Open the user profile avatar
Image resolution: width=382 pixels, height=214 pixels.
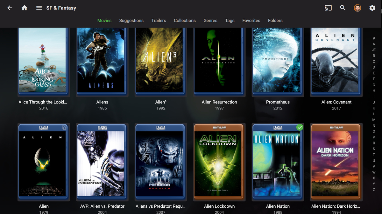point(357,8)
